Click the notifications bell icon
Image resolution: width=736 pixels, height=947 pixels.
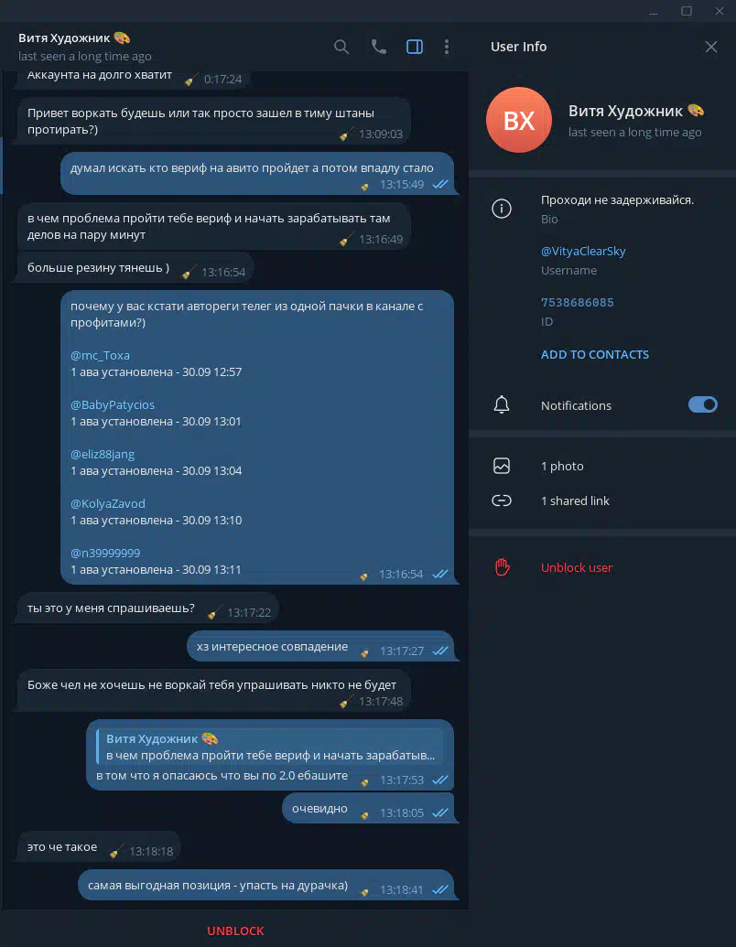[502, 404]
